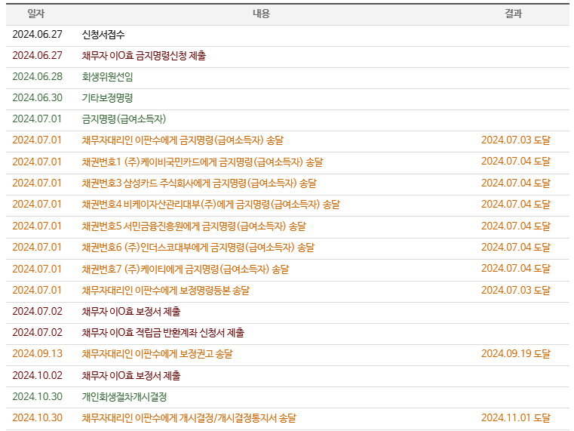Click date 2024.06.27 beside 신청서접수
Viewport: 574px width, 431px height.
point(38,35)
